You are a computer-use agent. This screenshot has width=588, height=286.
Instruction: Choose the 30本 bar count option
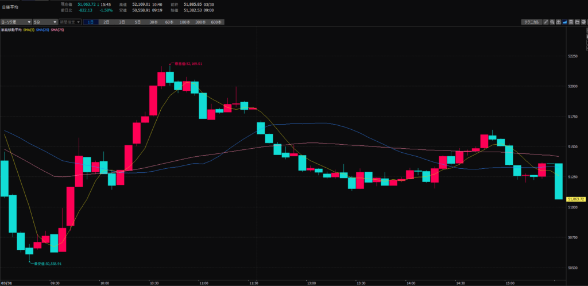click(x=153, y=22)
